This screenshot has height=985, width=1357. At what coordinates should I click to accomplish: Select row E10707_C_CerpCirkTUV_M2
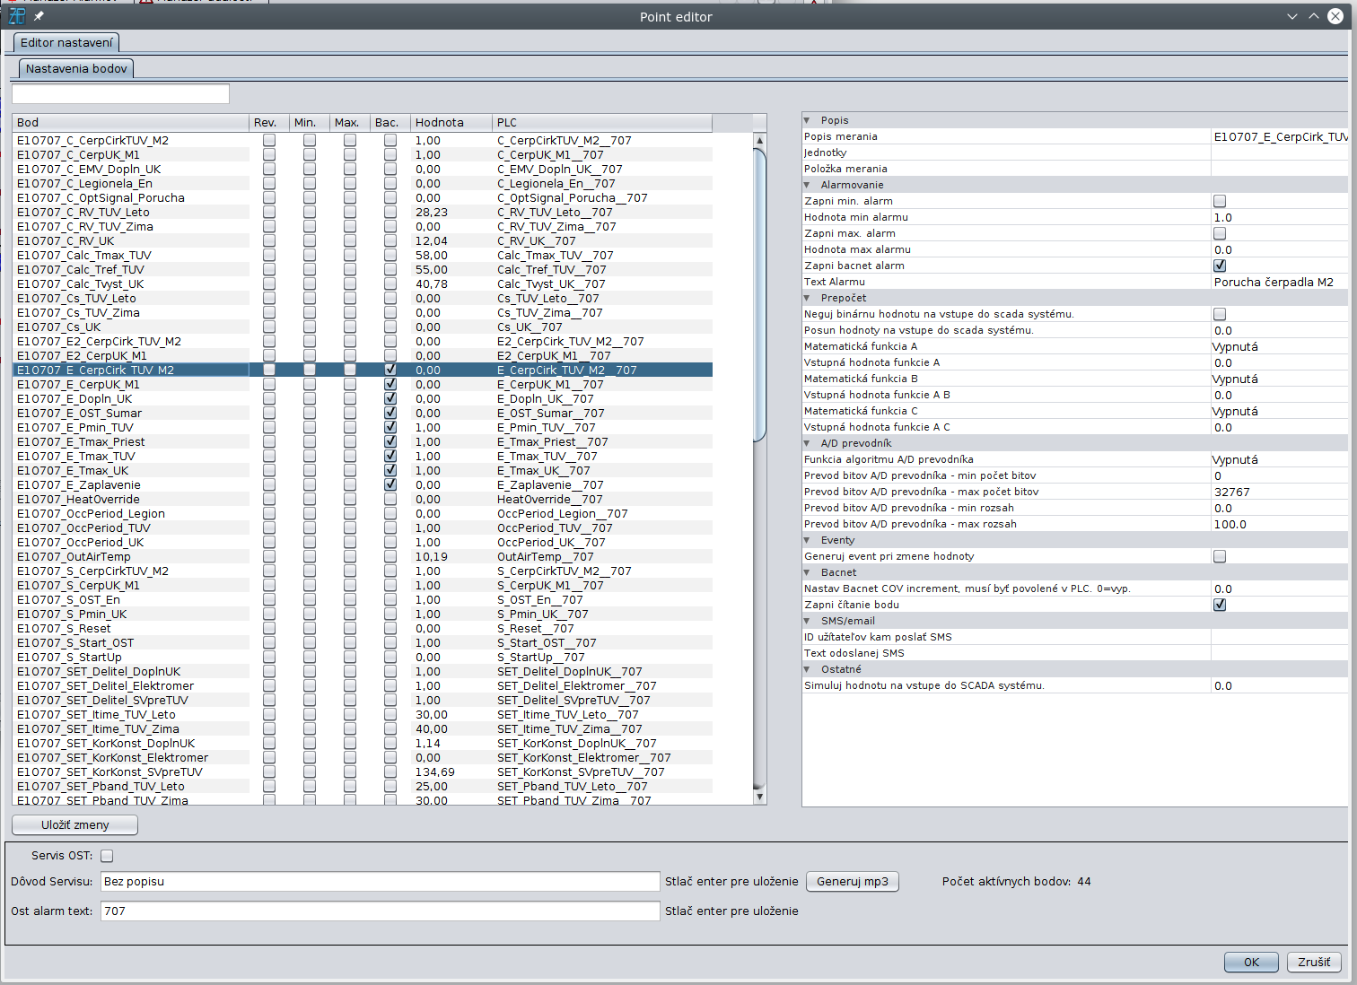click(x=363, y=140)
